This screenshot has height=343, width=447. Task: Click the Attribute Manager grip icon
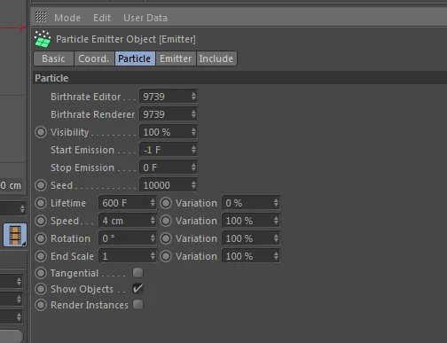(x=41, y=17)
